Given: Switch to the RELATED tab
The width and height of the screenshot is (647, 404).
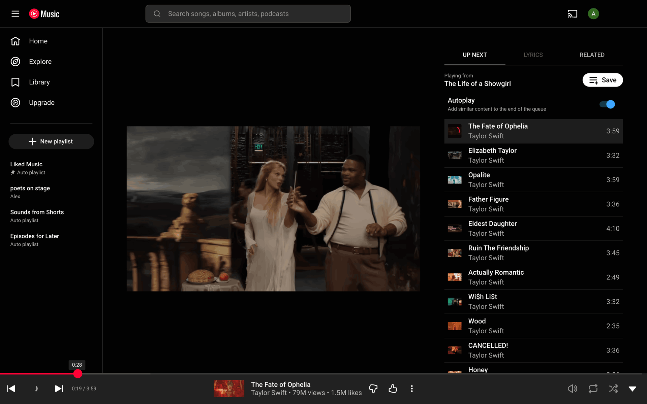Looking at the screenshot, I should click(592, 55).
